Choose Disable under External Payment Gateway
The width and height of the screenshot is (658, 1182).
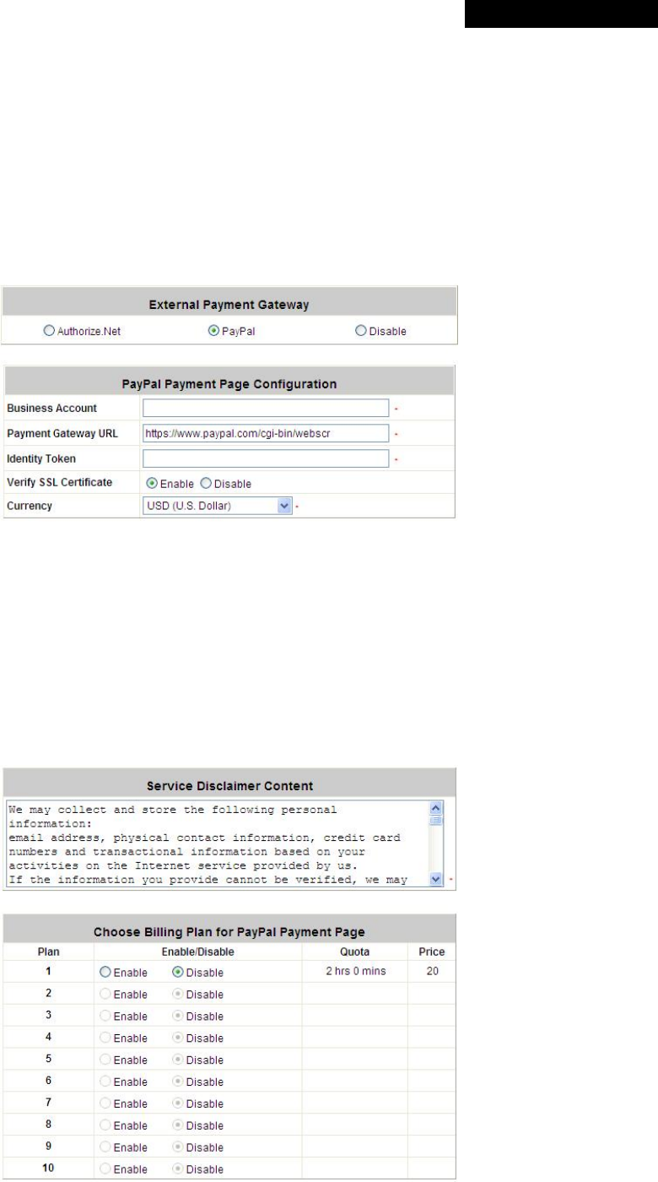tap(361, 332)
